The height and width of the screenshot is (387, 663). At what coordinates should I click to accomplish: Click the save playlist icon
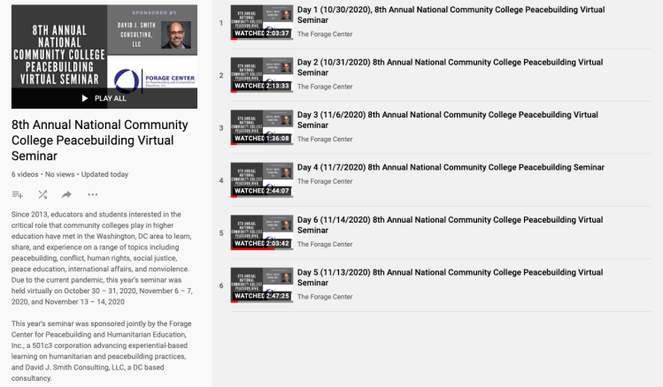[x=18, y=194]
